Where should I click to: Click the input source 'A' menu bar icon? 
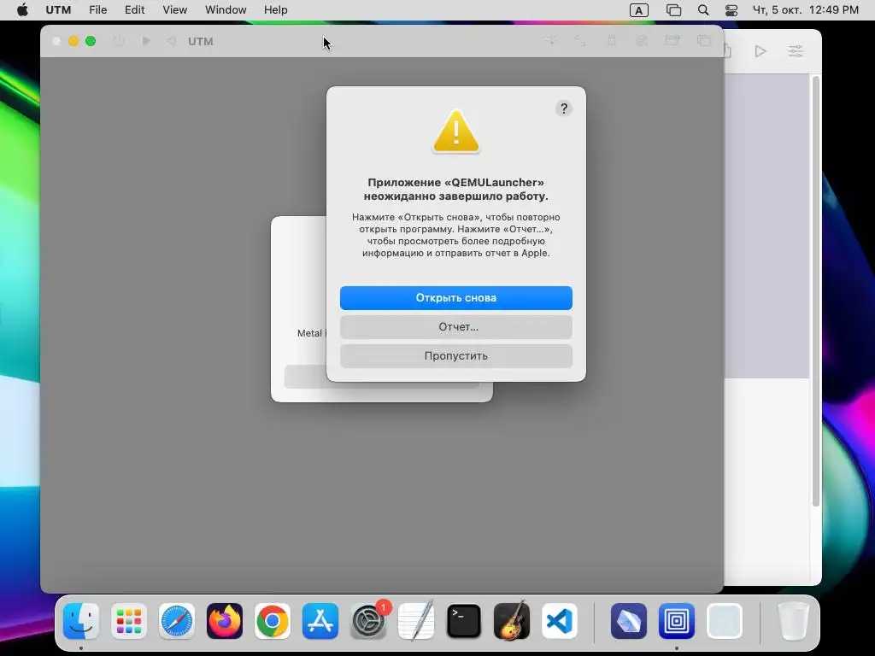coord(638,10)
